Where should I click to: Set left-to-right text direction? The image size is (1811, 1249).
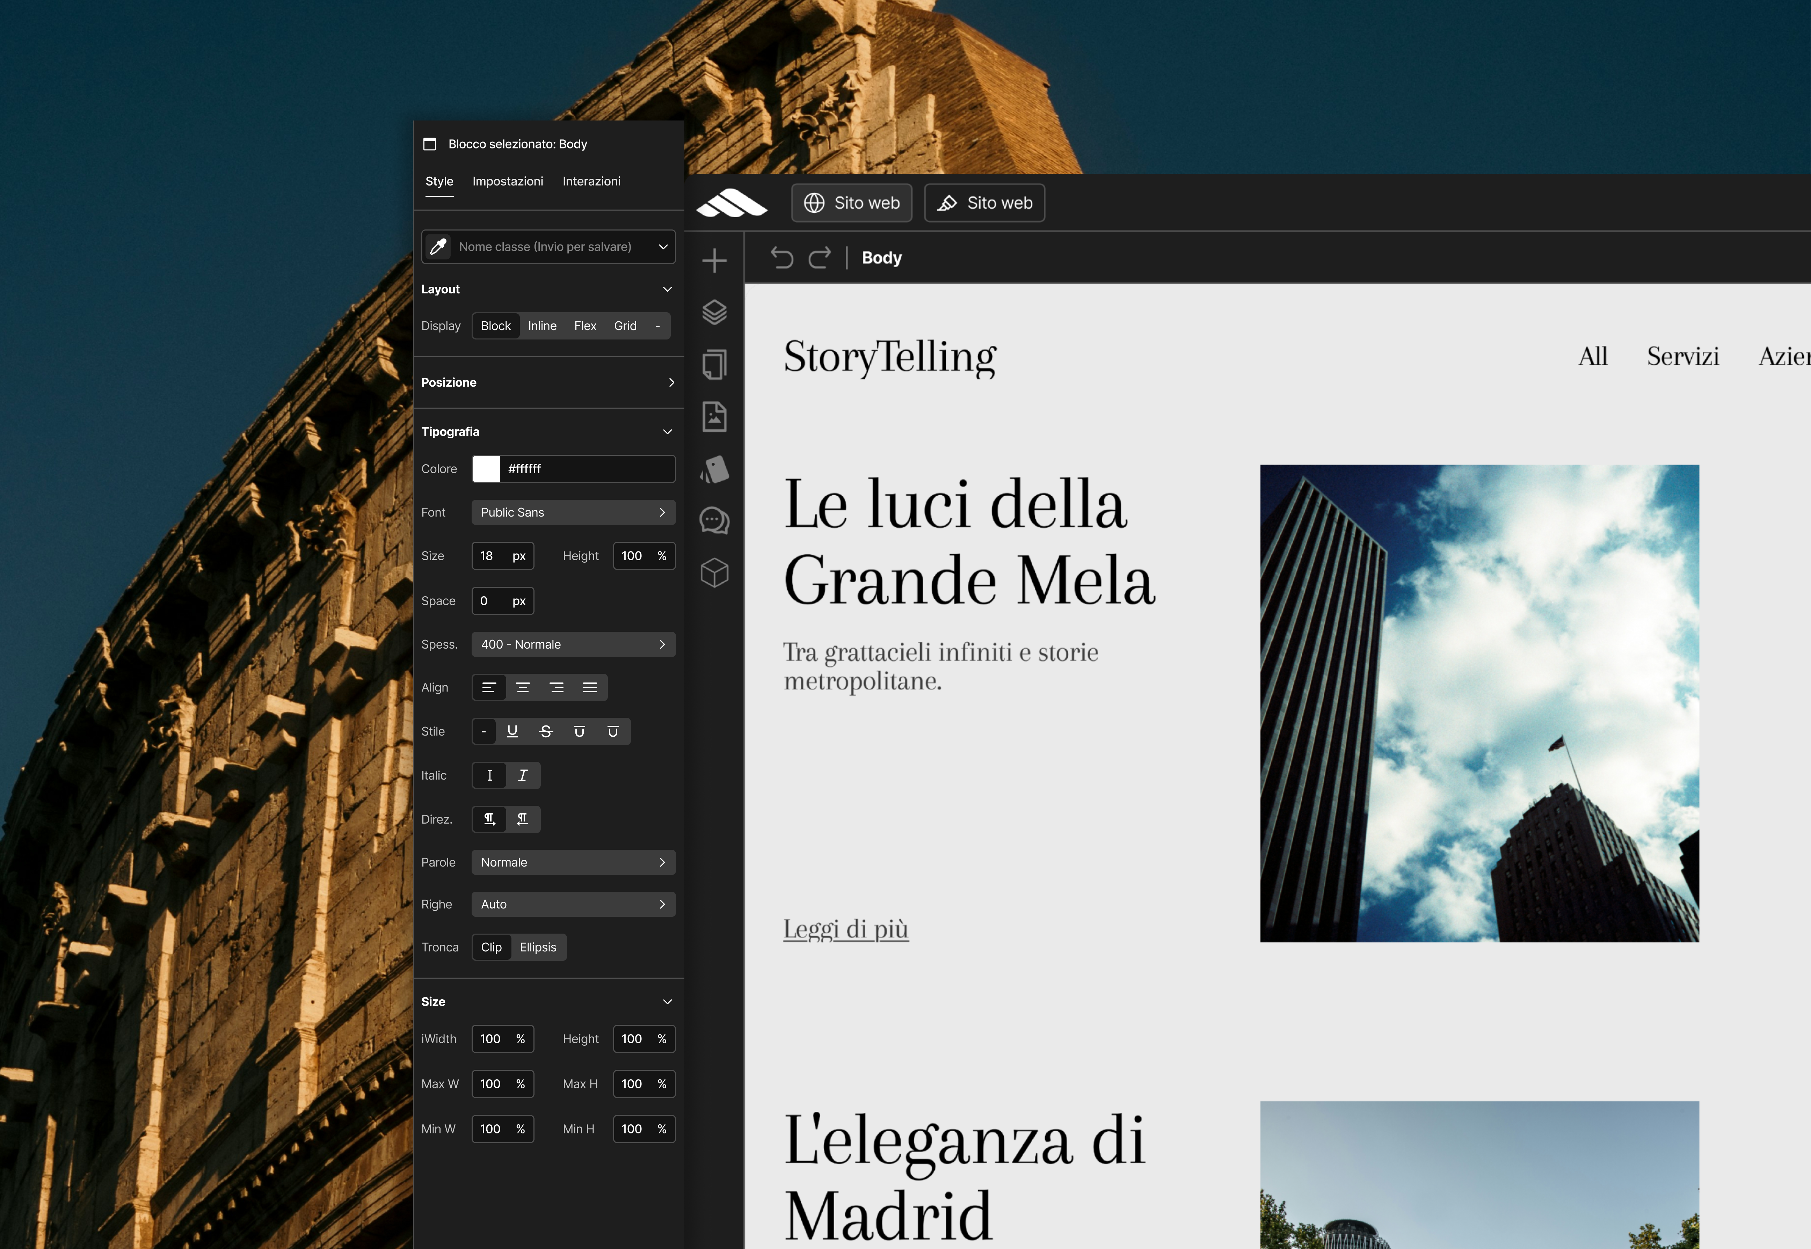pos(489,819)
